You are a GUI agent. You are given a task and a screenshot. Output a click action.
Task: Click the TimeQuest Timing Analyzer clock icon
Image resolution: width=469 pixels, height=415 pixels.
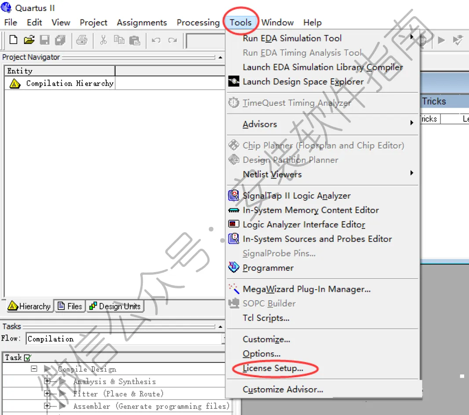[x=233, y=102]
